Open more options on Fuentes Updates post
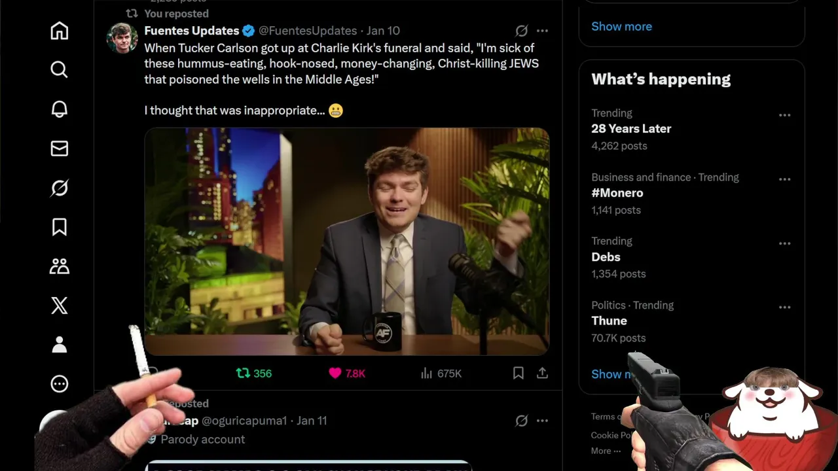838x471 pixels. click(x=542, y=31)
